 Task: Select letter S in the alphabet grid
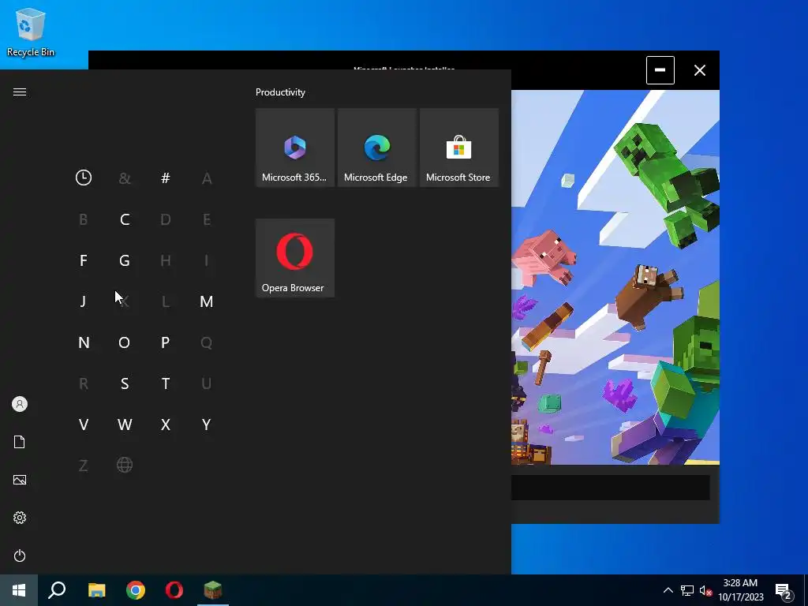point(125,383)
